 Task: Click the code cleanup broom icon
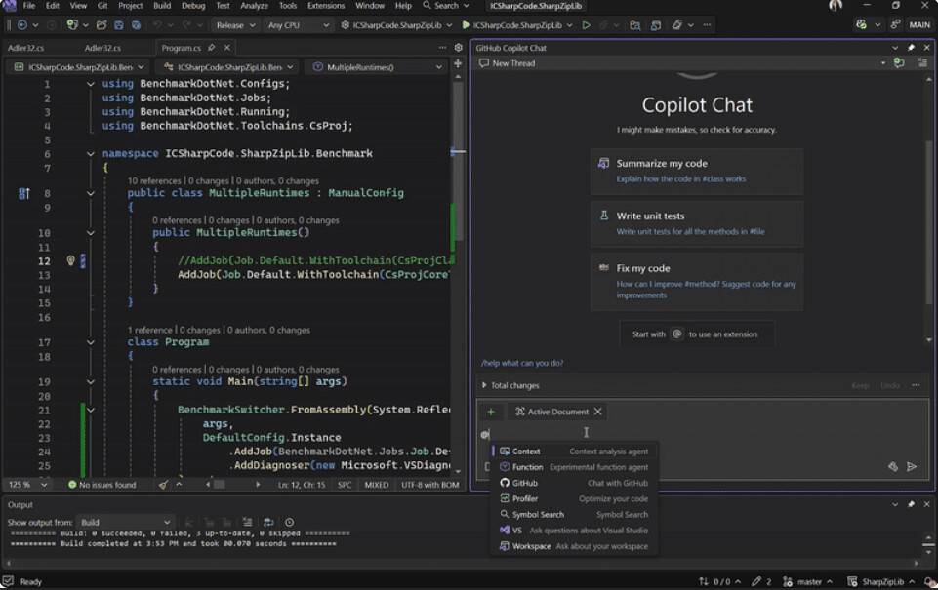tap(163, 485)
